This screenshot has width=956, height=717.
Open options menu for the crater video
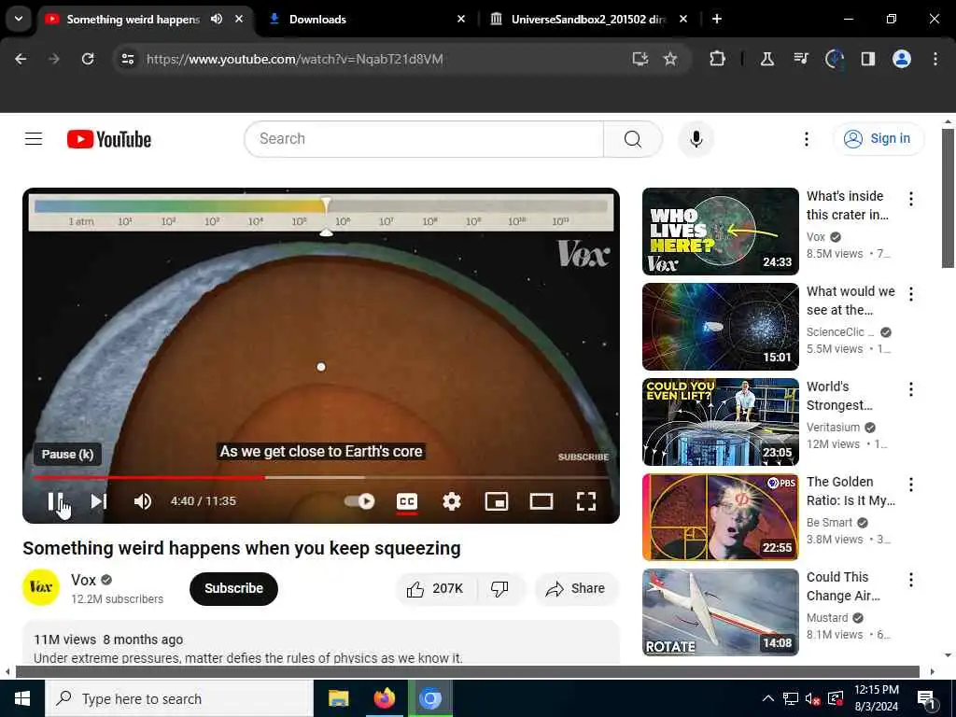(x=911, y=198)
